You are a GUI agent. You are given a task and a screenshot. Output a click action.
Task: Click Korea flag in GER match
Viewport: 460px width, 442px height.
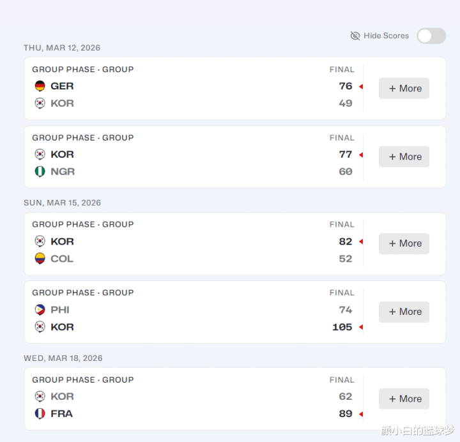tap(40, 103)
